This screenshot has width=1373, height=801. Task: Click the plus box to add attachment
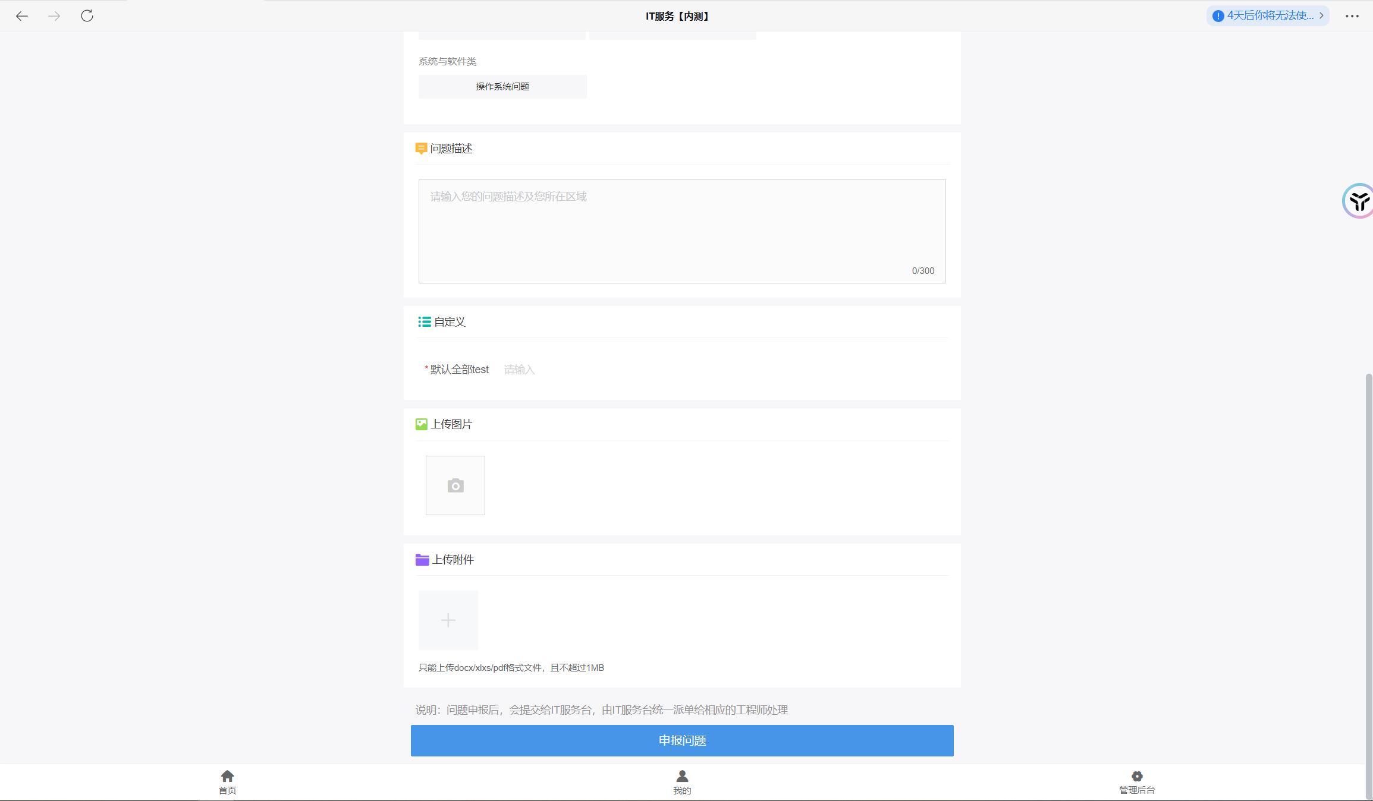click(x=448, y=620)
